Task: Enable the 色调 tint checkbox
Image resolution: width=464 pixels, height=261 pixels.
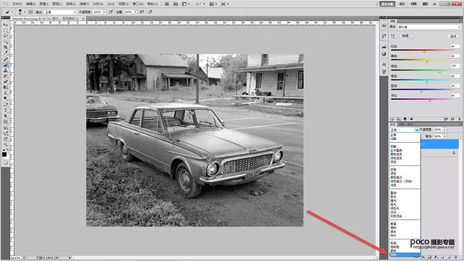Action: (400, 36)
